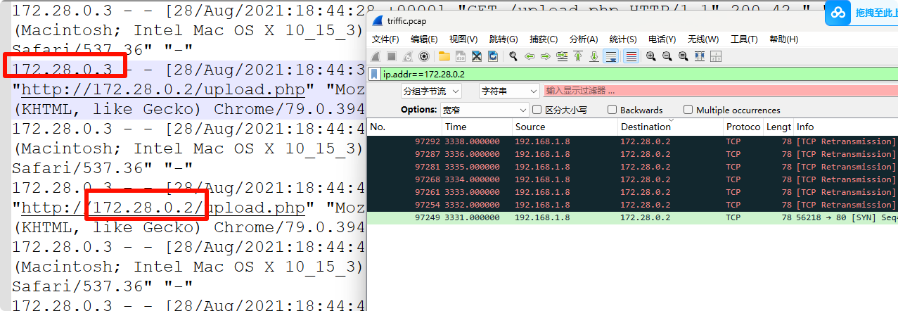Open the 统计(S) menu
The height and width of the screenshot is (311, 898).
[623, 39]
